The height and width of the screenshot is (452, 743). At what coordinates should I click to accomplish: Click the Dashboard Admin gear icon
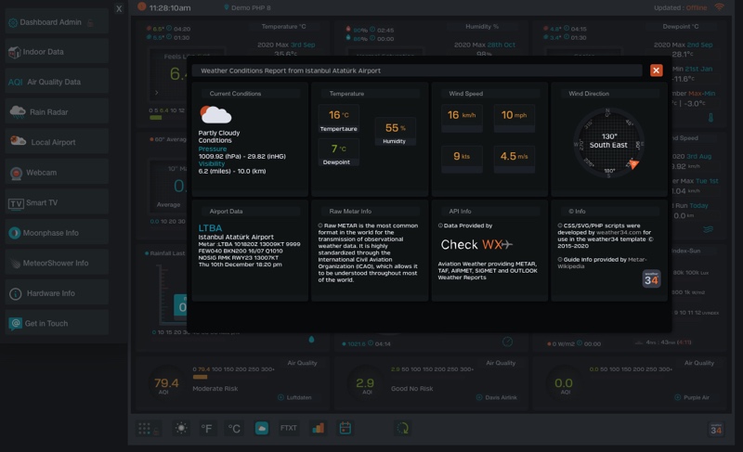13,22
